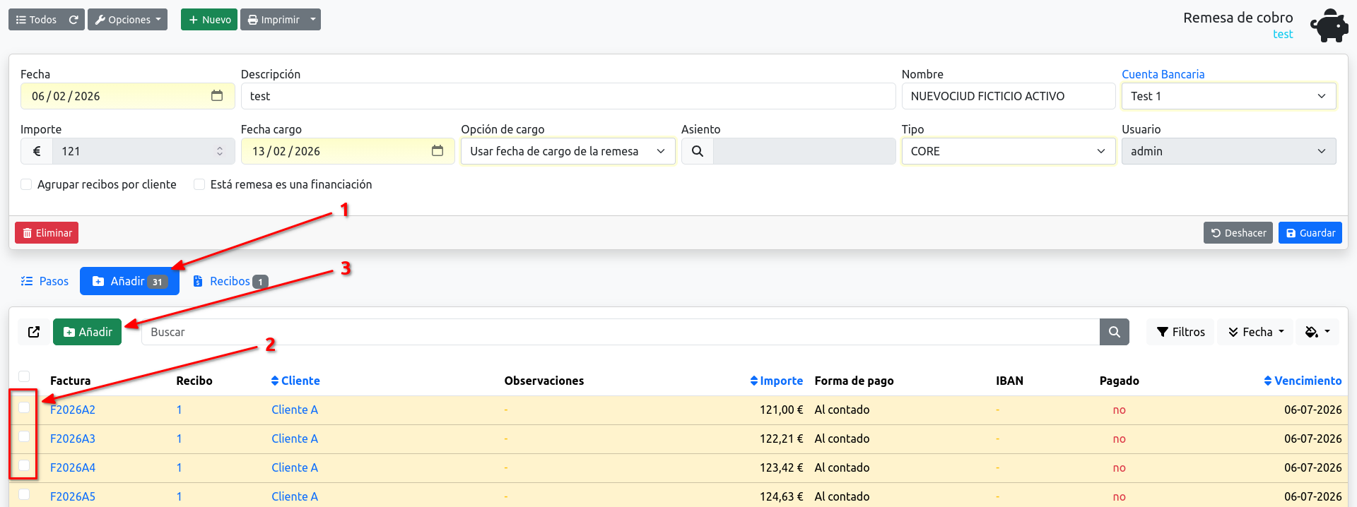This screenshot has height=507, width=1357.
Task: Toggle Agrupar recibos por cliente checkbox
Action: coord(26,184)
